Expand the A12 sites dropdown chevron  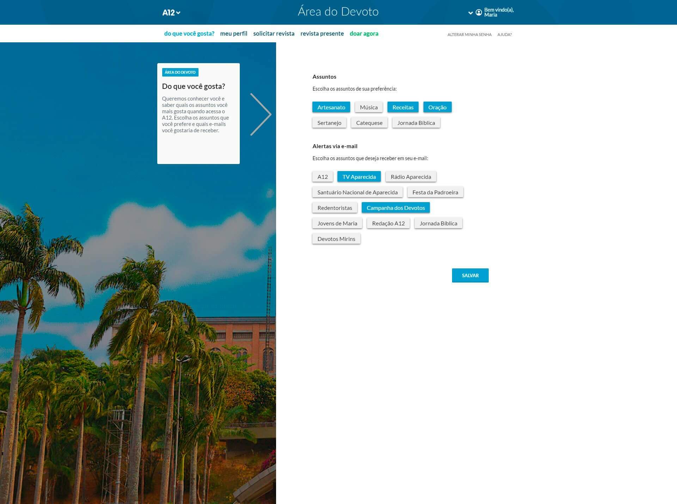pyautogui.click(x=178, y=13)
